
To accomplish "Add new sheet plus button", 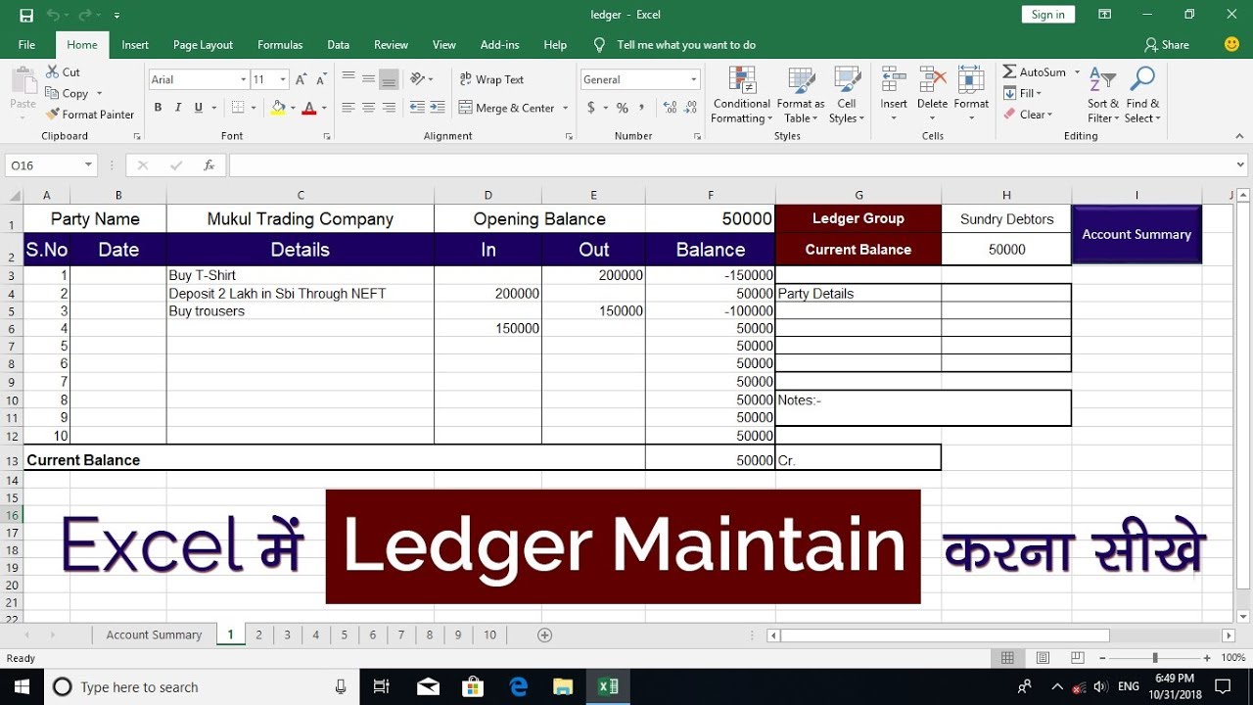I will [x=545, y=634].
